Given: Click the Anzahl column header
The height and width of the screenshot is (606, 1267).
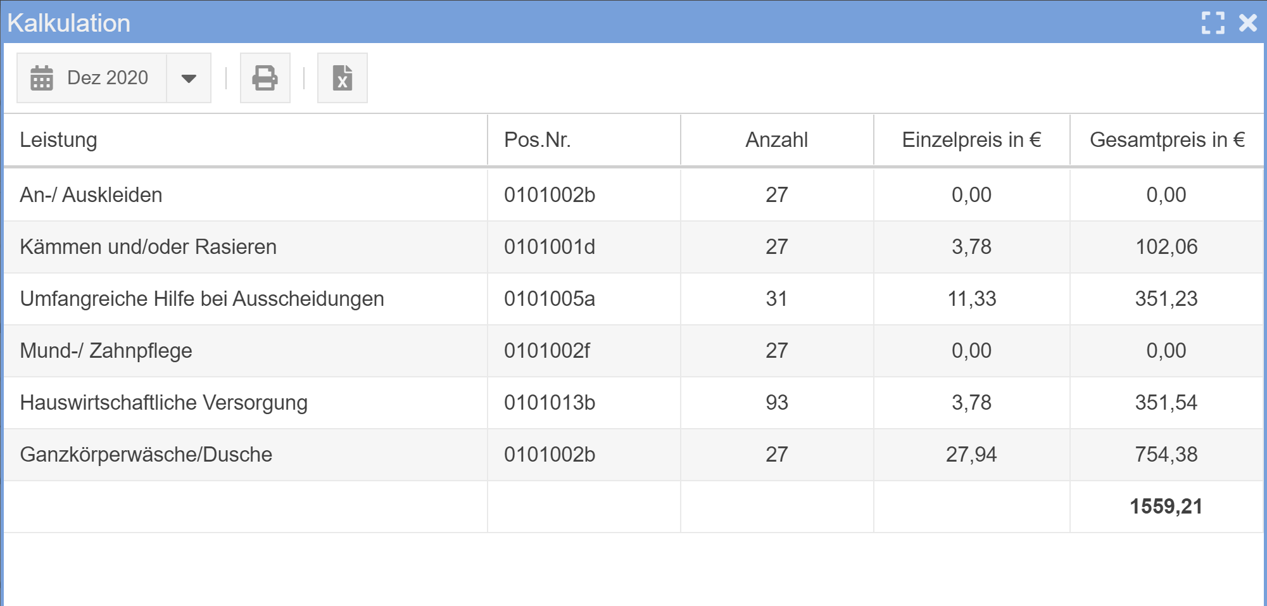Looking at the screenshot, I should [x=776, y=140].
